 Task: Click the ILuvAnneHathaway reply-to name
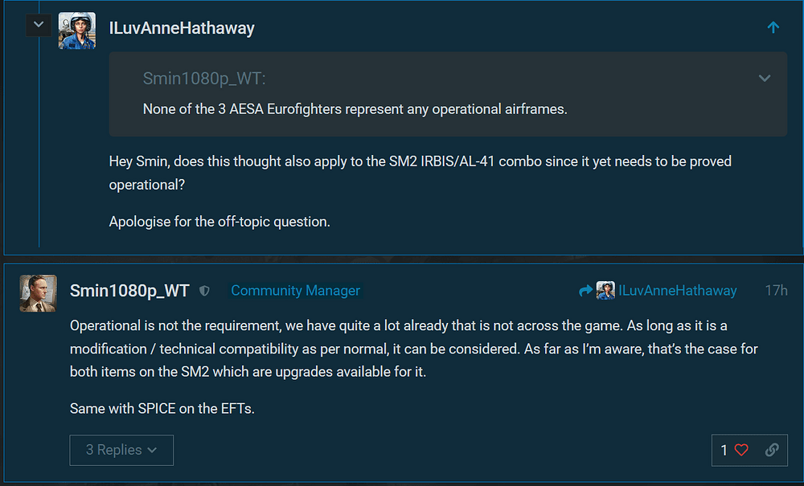click(677, 291)
